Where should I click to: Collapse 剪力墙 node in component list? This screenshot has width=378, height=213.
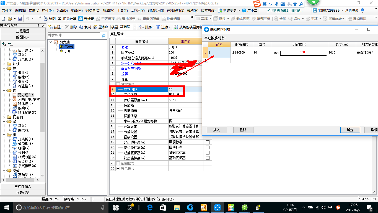(x=51, y=42)
